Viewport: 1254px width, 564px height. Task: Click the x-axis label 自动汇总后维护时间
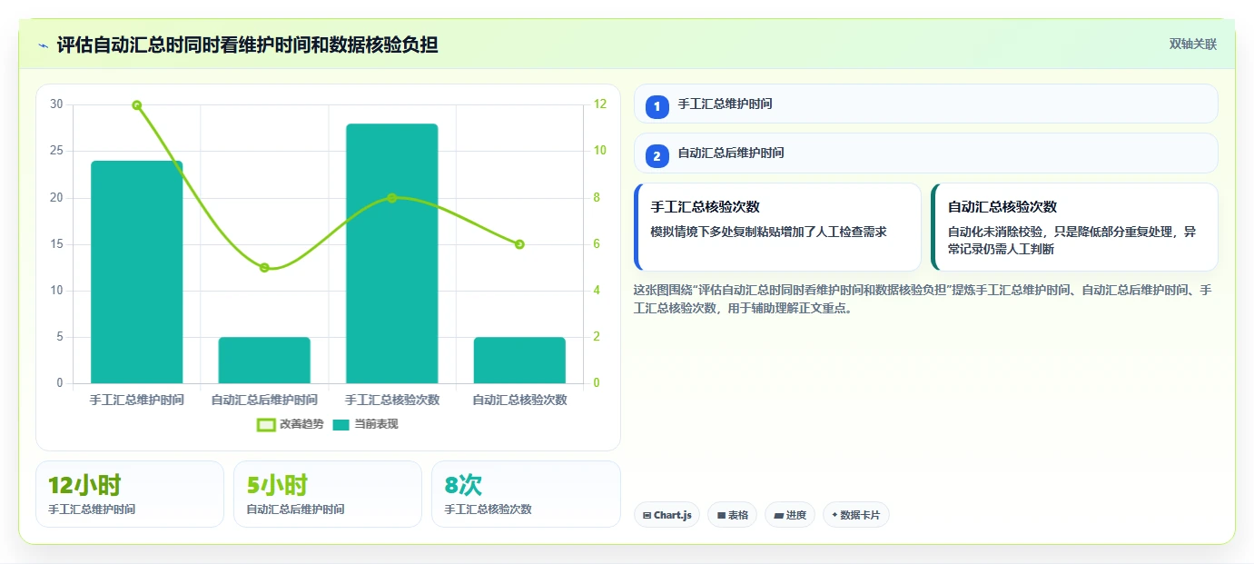tap(264, 401)
